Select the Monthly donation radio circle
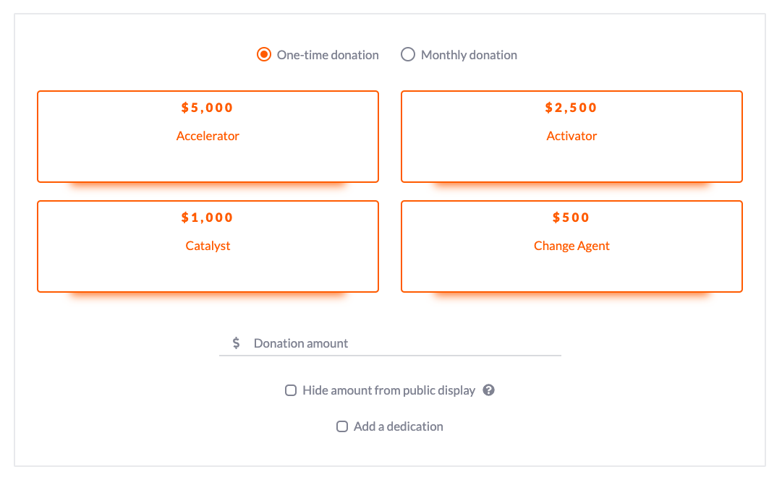This screenshot has width=782, height=477. pyautogui.click(x=408, y=54)
